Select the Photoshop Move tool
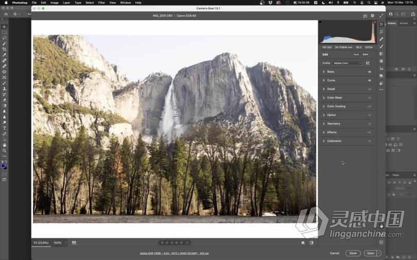Image resolution: width=417 pixels, height=260 pixels. point(4,27)
